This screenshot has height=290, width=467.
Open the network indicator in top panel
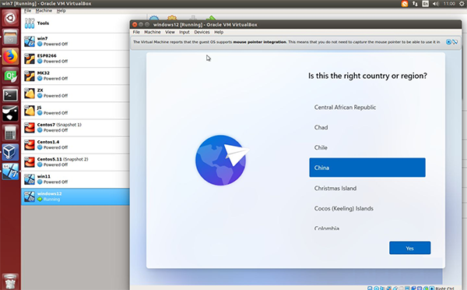415,4
